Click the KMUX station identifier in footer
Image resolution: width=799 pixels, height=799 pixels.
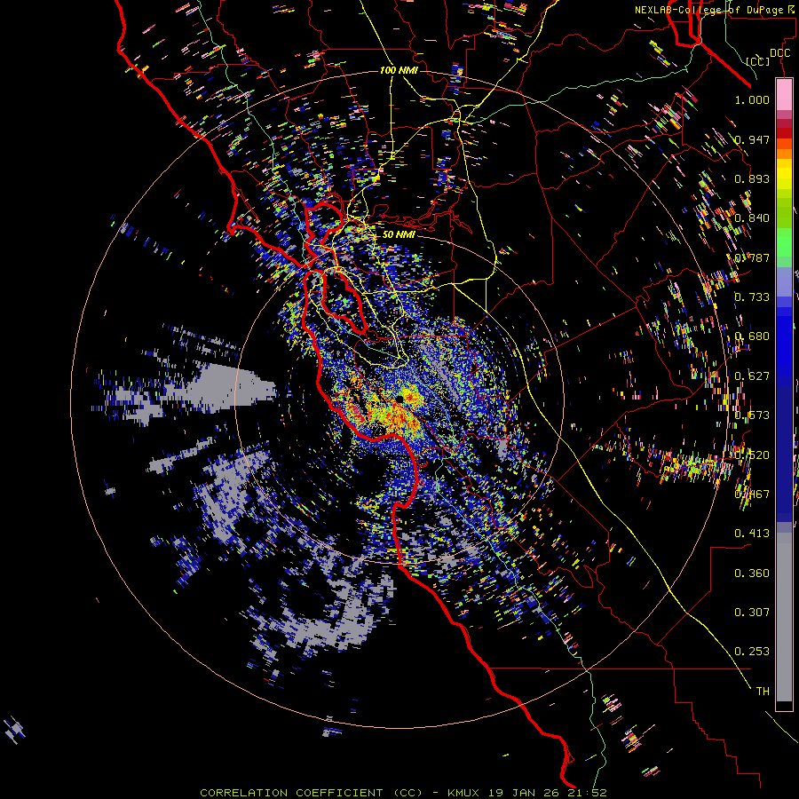[x=463, y=793]
